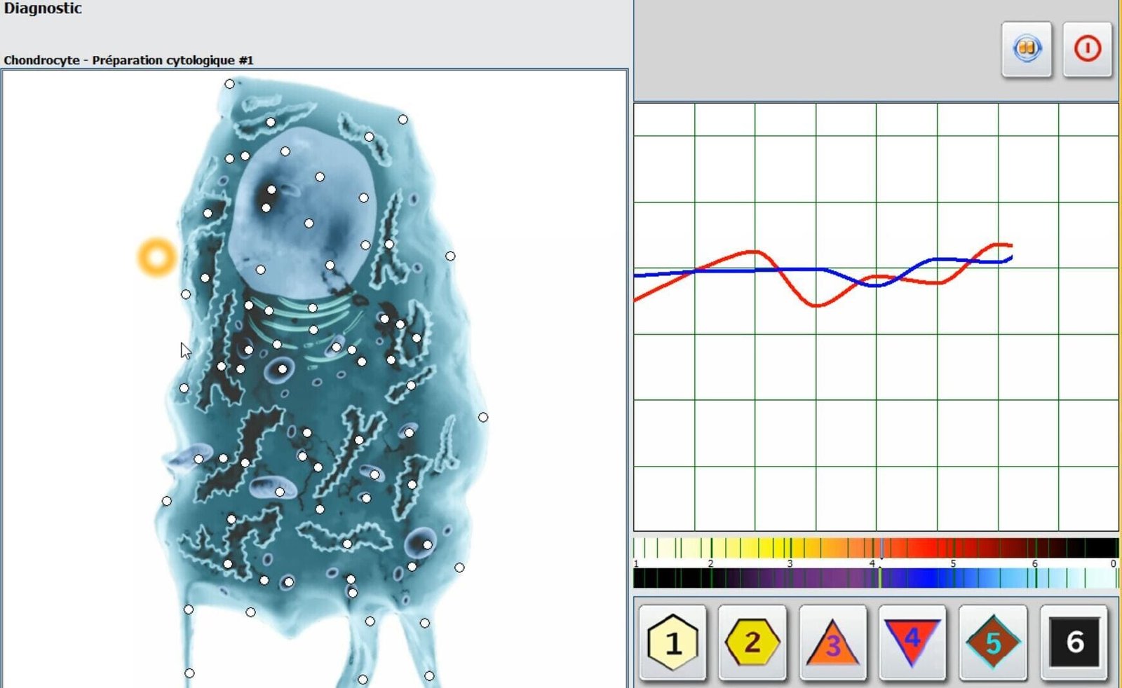Screen dimensions: 1122x688
Task: Click the red power icon button
Action: 1087,49
